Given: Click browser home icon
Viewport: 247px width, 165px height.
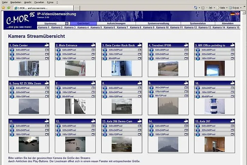Looking at the screenshot, I should click(195, 7).
